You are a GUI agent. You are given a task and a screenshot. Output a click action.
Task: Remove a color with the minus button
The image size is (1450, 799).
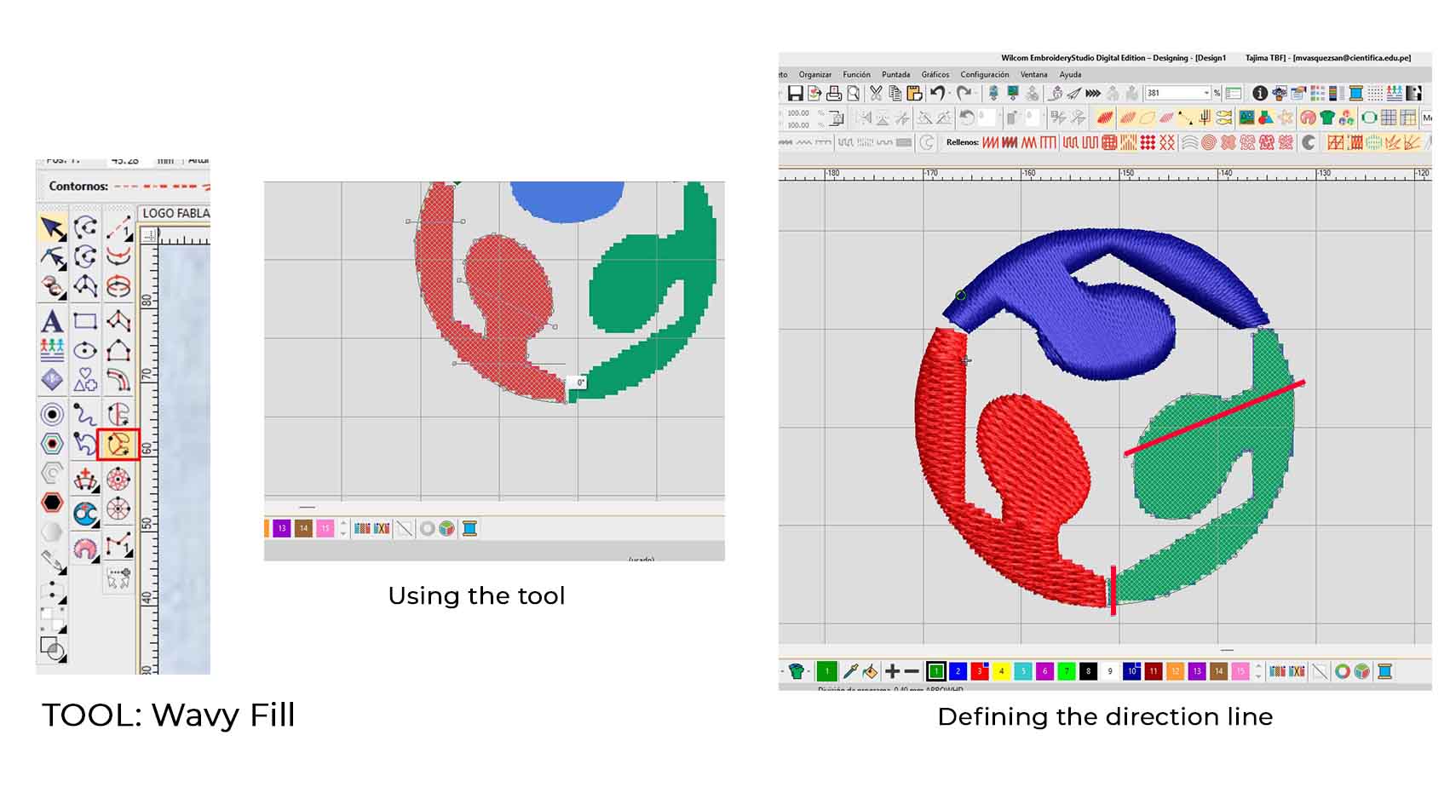pyautogui.click(x=911, y=671)
